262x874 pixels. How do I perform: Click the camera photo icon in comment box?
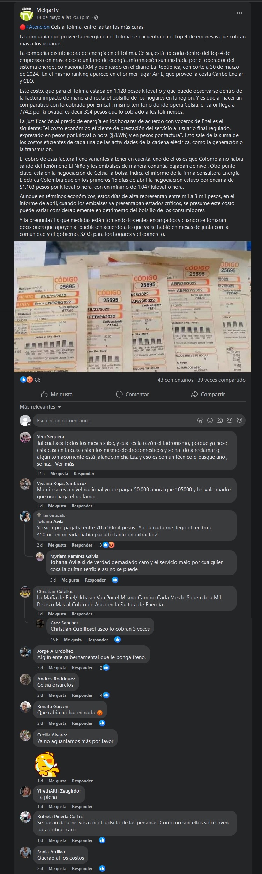click(220, 420)
